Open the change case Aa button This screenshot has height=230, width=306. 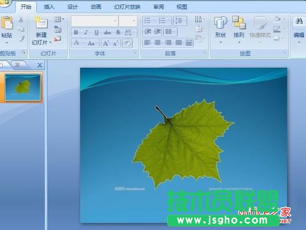coord(92,43)
